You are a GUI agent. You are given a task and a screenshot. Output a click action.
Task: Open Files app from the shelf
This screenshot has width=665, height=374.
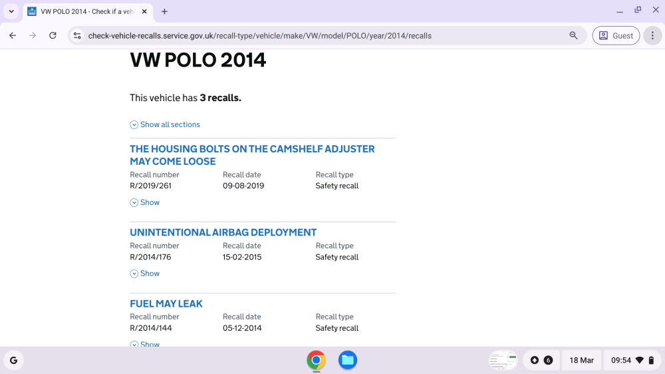point(348,360)
